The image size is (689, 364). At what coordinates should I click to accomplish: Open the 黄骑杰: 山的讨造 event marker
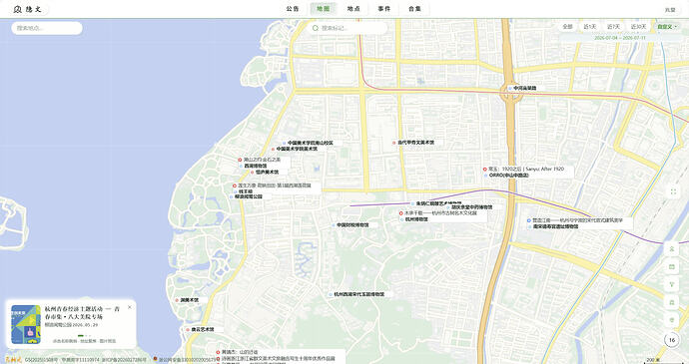coord(237,352)
